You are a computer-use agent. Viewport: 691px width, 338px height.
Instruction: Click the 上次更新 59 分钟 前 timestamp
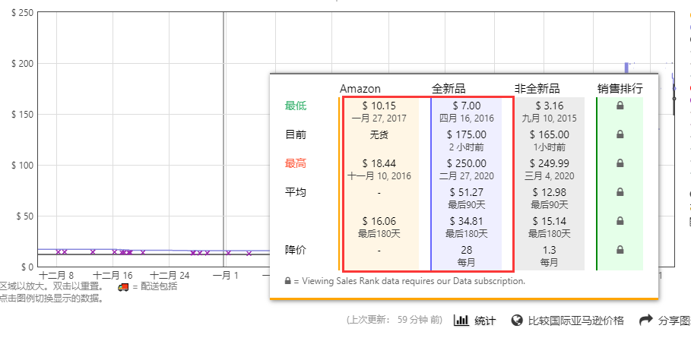[x=395, y=320]
